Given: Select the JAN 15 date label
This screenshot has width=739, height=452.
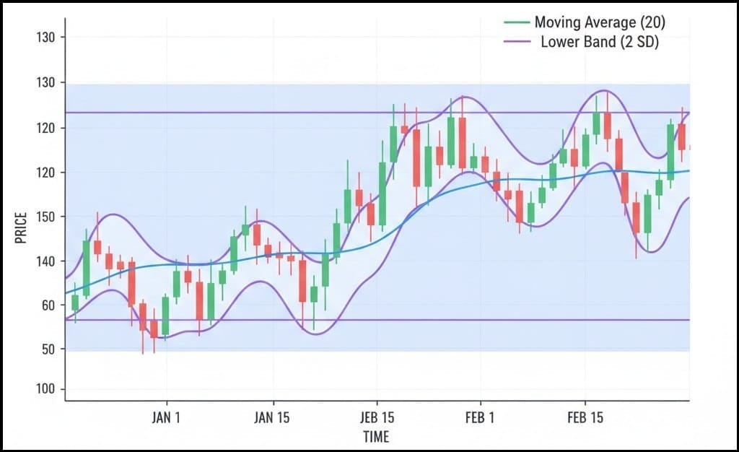Looking at the screenshot, I should point(274,417).
